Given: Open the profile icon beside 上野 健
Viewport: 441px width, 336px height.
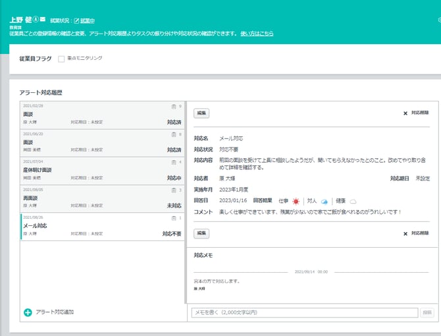Looking at the screenshot, I should (36, 19).
